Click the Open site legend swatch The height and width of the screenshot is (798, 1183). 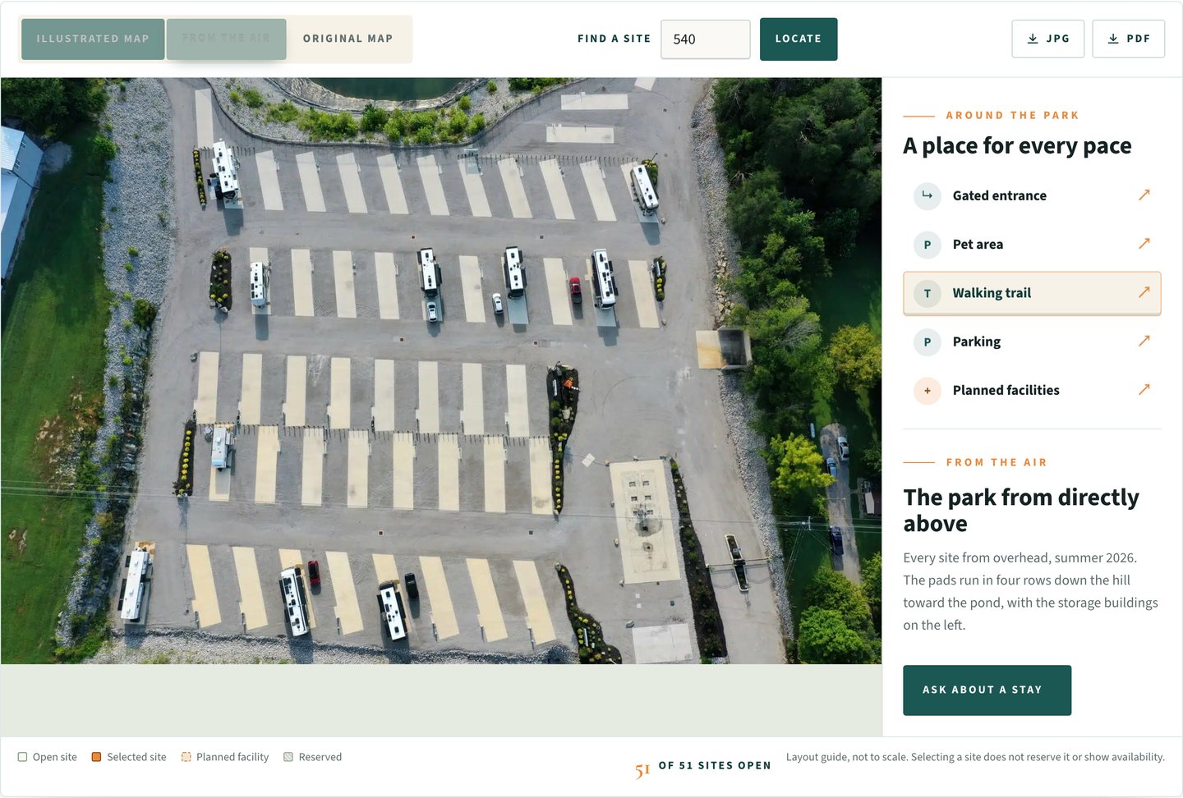click(x=23, y=757)
